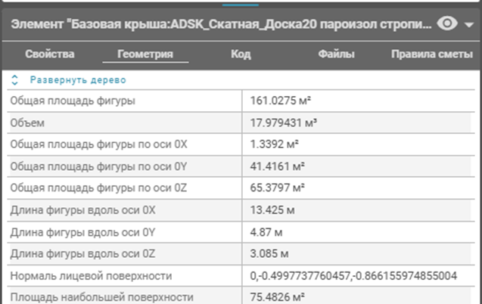Image resolution: width=482 pixels, height=304 pixels.
Task: Open the Правила сметы tab
Action: click(x=432, y=54)
